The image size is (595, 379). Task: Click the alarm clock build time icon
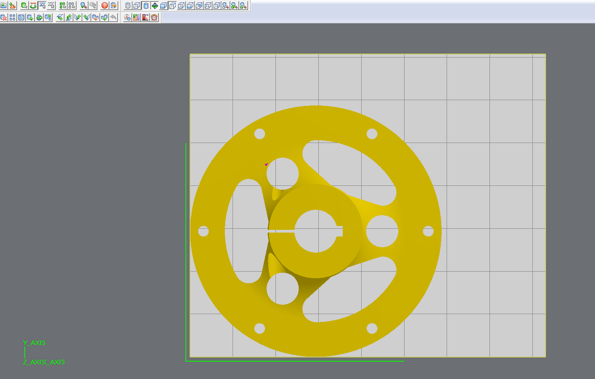click(155, 17)
